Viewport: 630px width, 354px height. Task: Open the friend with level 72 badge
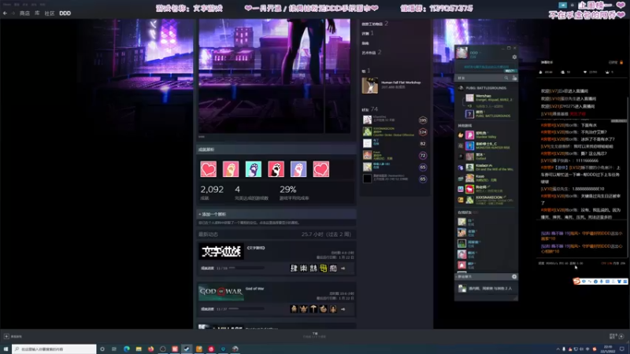pyautogui.click(x=395, y=155)
